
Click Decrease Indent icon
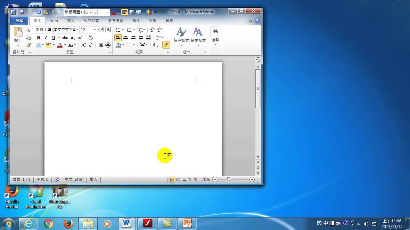[153, 30]
